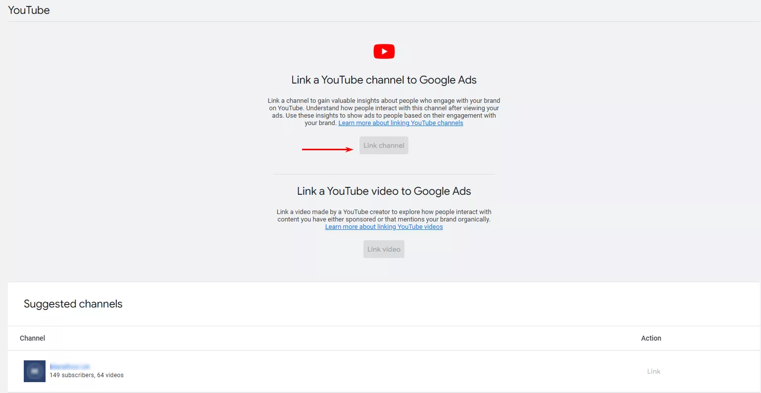Viewport: 761px width, 393px height.
Task: Click the Link channel button
Action: point(384,145)
